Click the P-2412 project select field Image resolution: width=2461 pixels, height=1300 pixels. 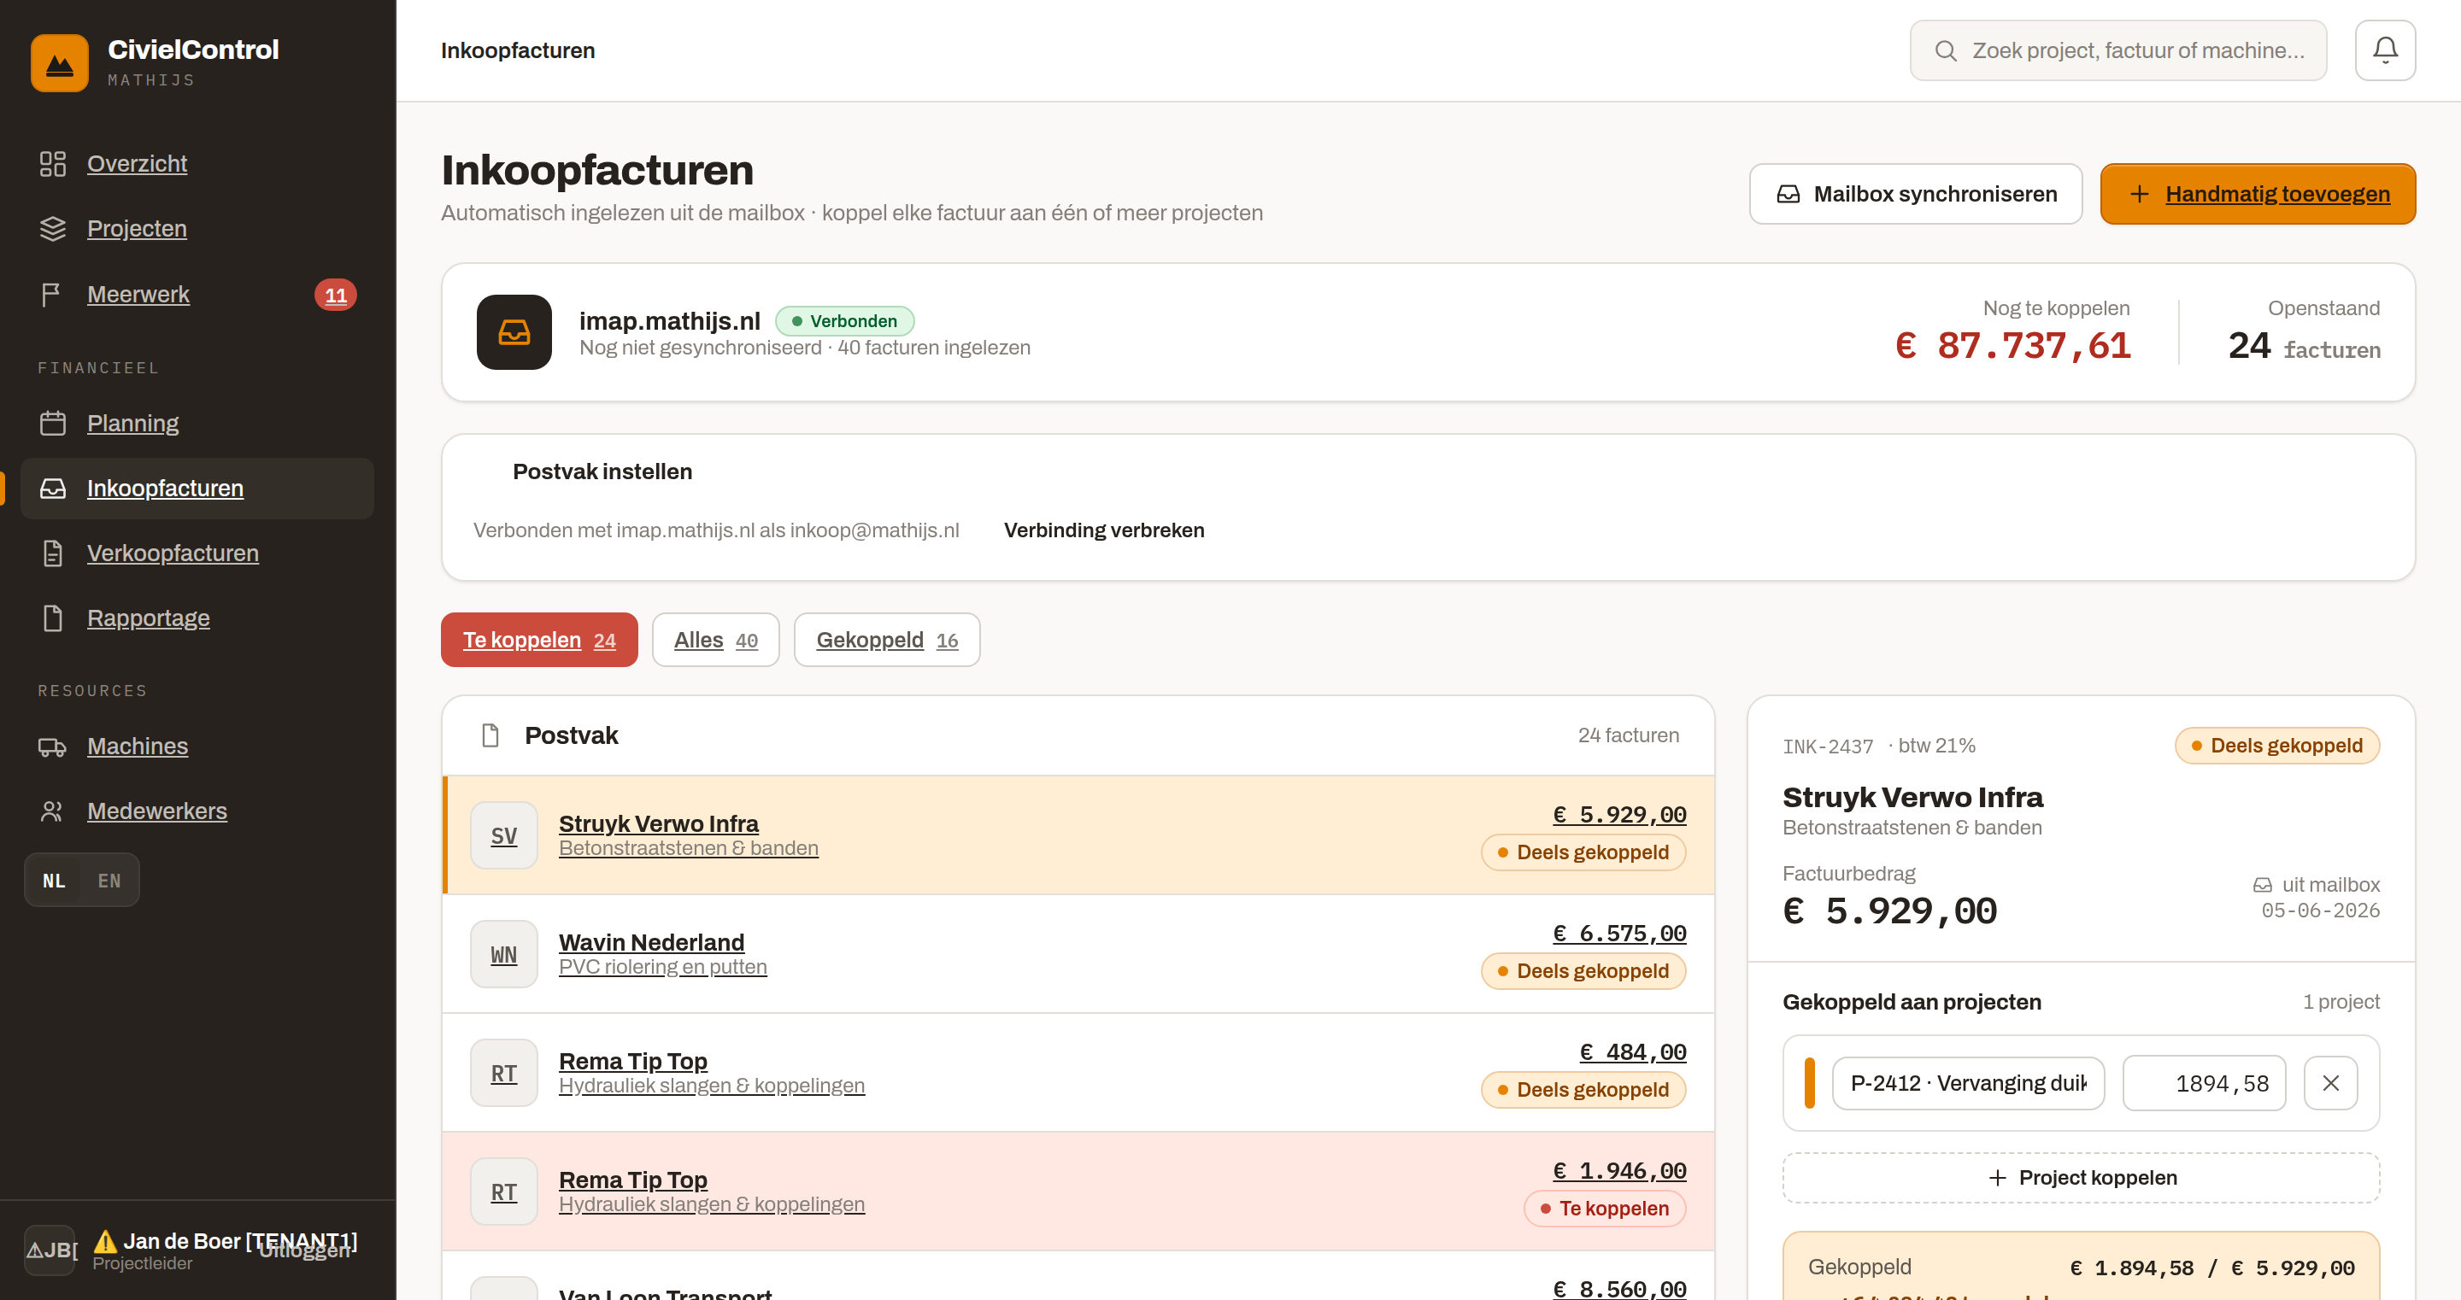click(x=1968, y=1083)
